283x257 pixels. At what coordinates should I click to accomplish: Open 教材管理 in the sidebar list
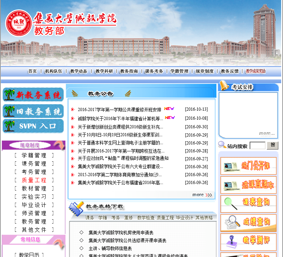34,188
